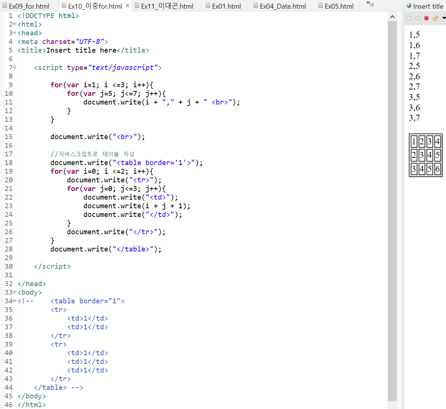Click the document.write(i + "," + j) line
The width and height of the screenshot is (446, 409).
tap(162, 102)
